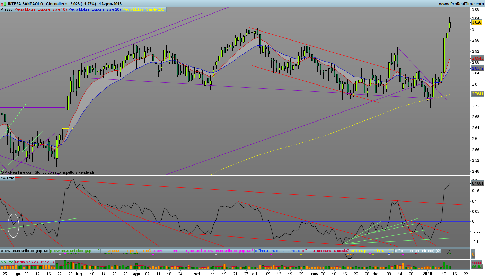Click the Prezzo price label
The height and width of the screenshot is (277, 485).
pos(7,10)
